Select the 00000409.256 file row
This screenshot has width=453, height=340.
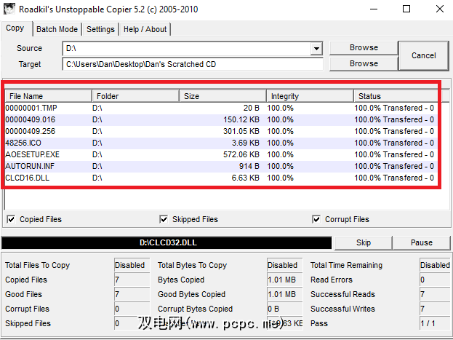pos(221,131)
